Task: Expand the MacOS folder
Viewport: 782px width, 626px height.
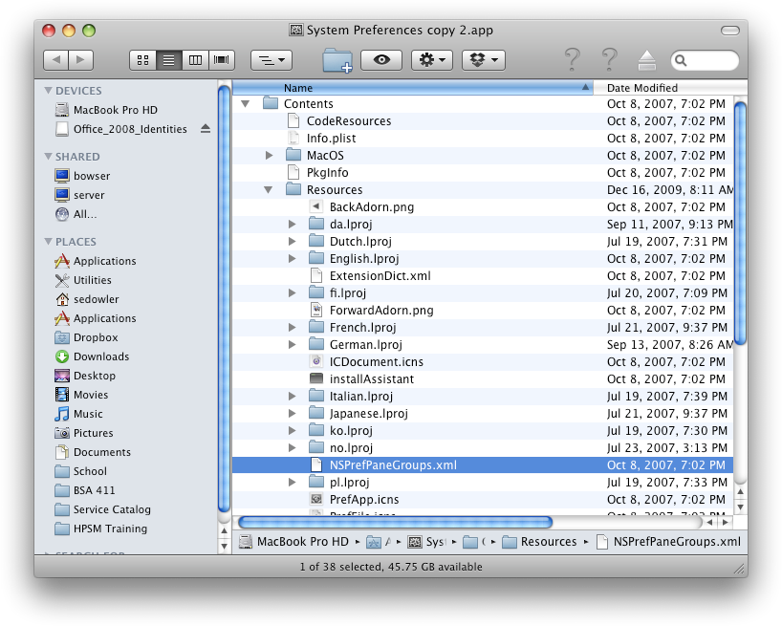Action: click(x=269, y=156)
